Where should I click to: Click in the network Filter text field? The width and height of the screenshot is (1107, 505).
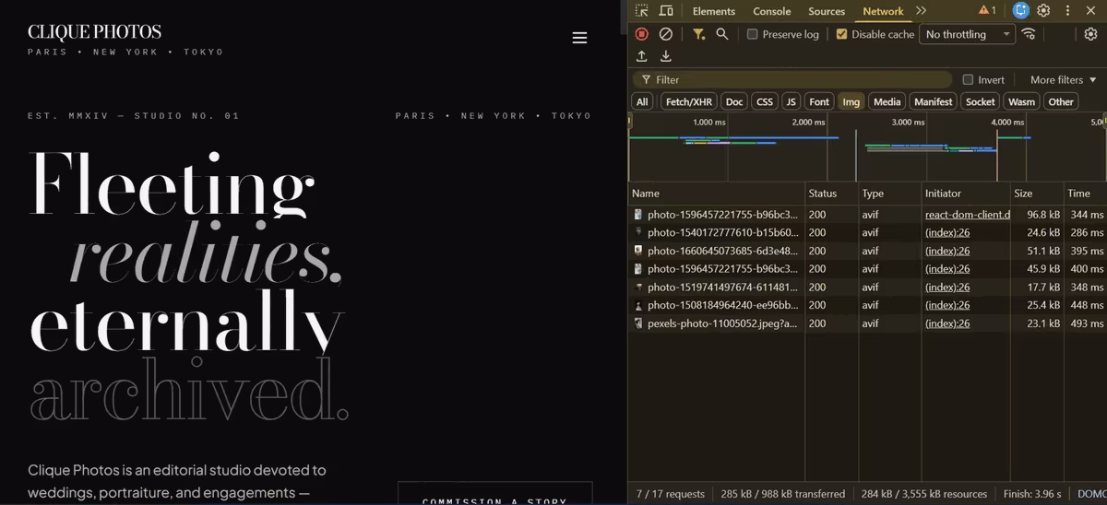click(x=792, y=80)
